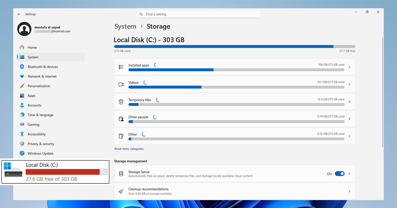This screenshot has height=208, width=397.
Task: Click the Accessibility figure icon
Action: pos(22,134)
